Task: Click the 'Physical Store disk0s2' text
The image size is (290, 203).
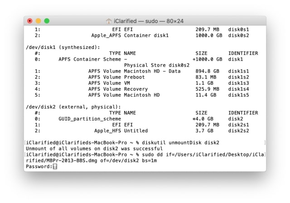Action: (x=157, y=65)
